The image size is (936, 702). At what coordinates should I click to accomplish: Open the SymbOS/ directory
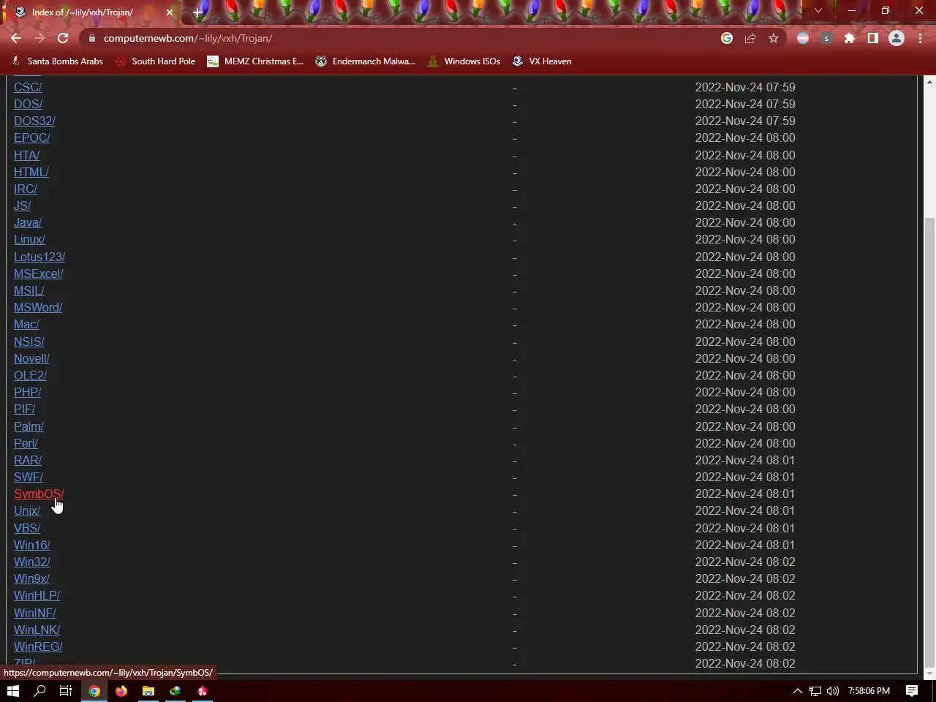click(39, 494)
